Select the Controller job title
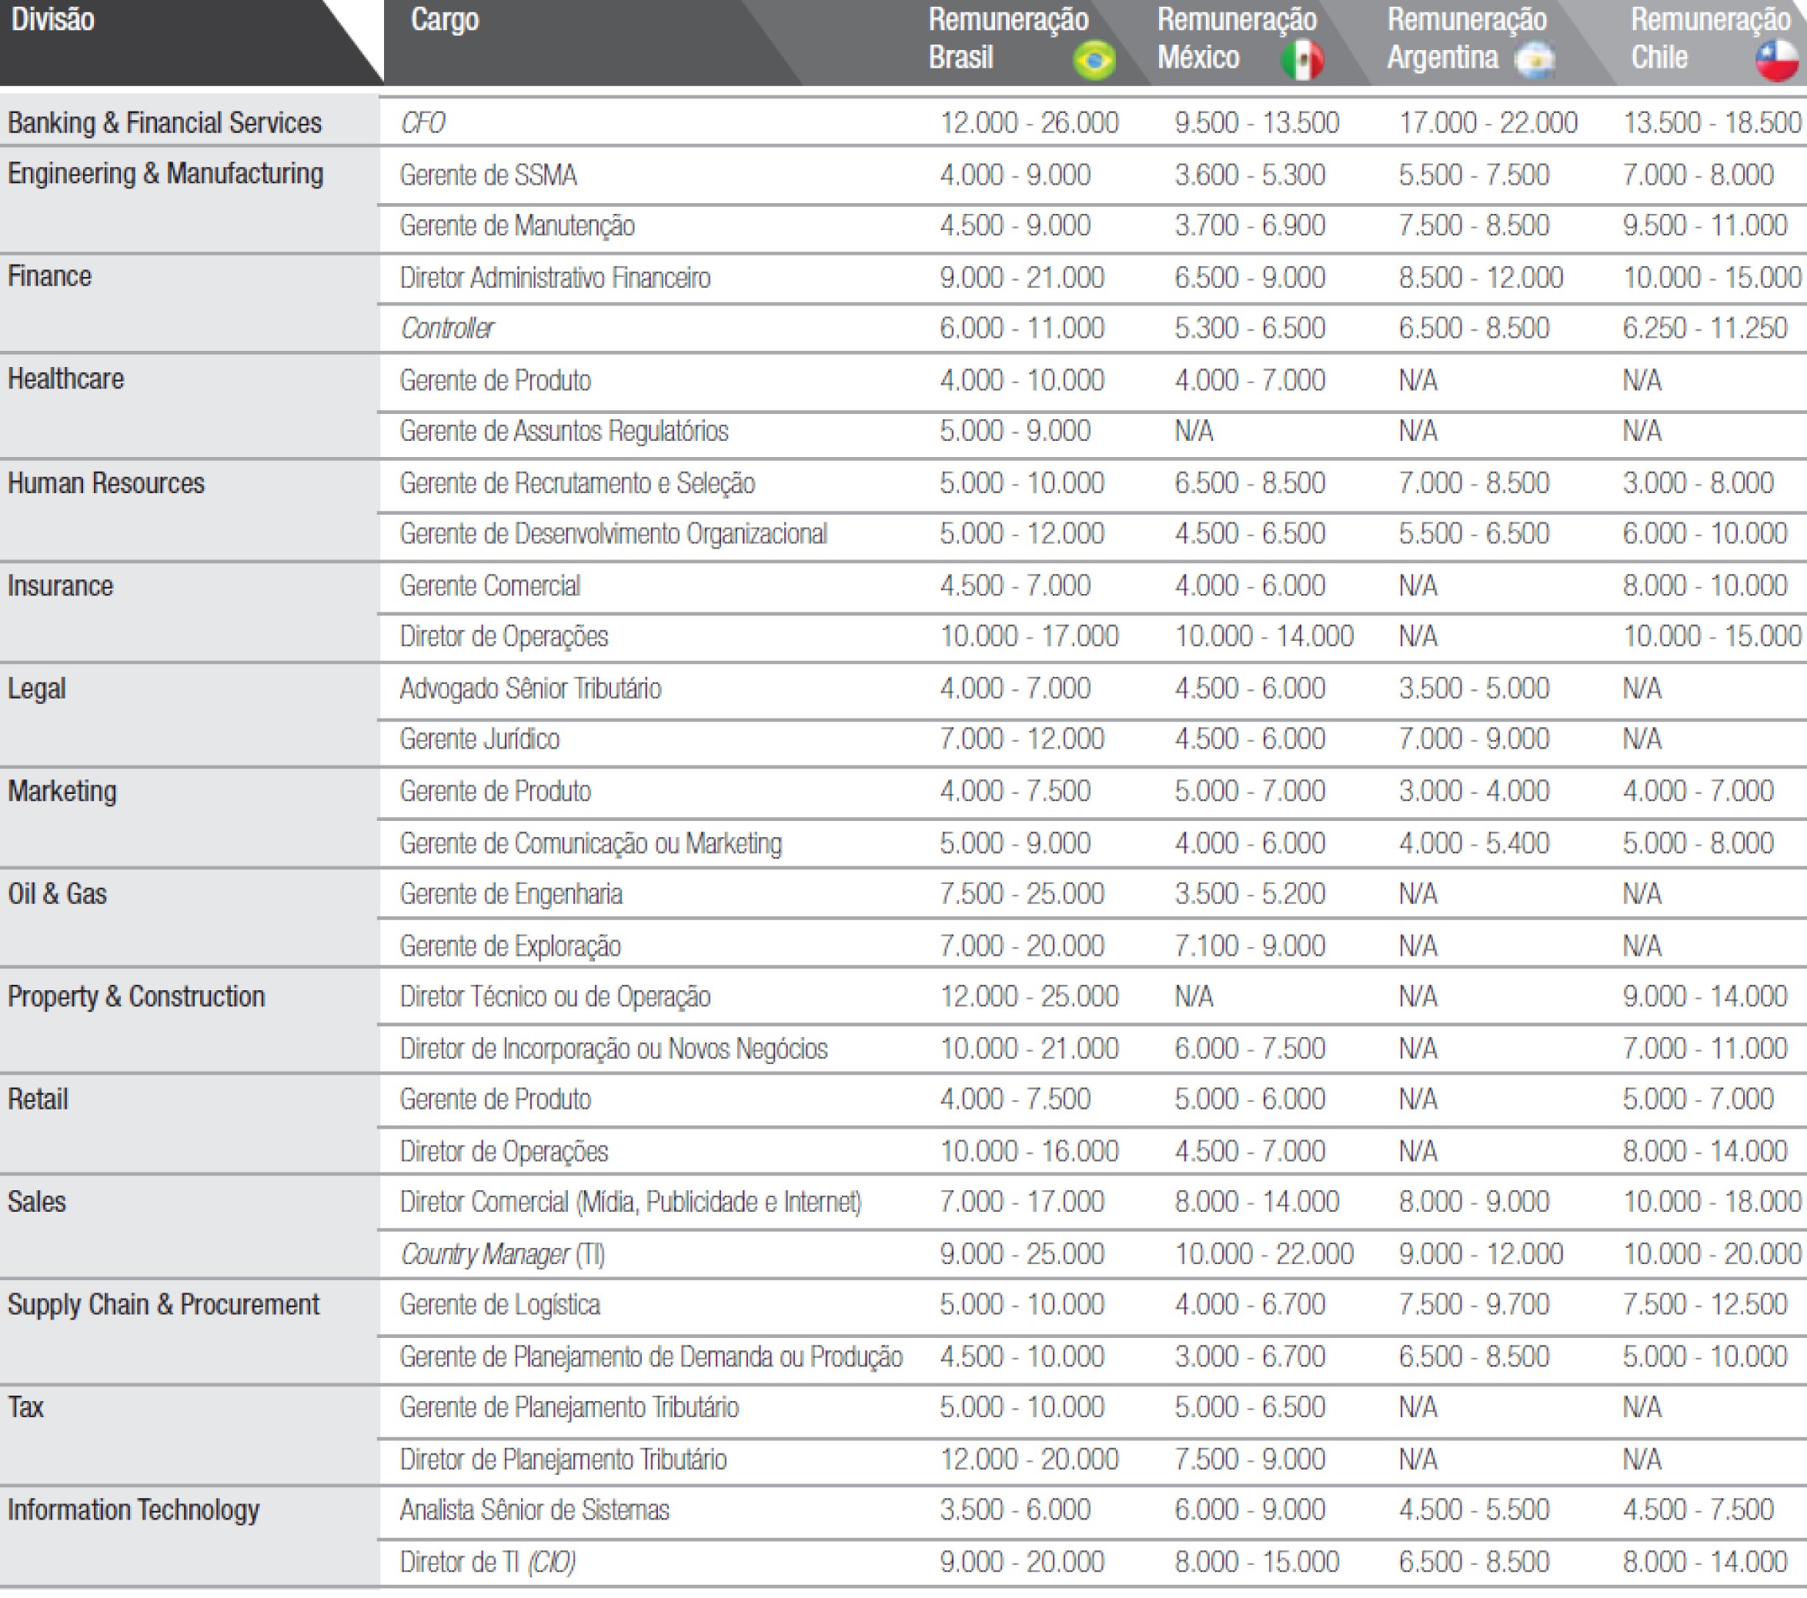Screen dimensions: 1807x1598 pyautogui.click(x=447, y=329)
